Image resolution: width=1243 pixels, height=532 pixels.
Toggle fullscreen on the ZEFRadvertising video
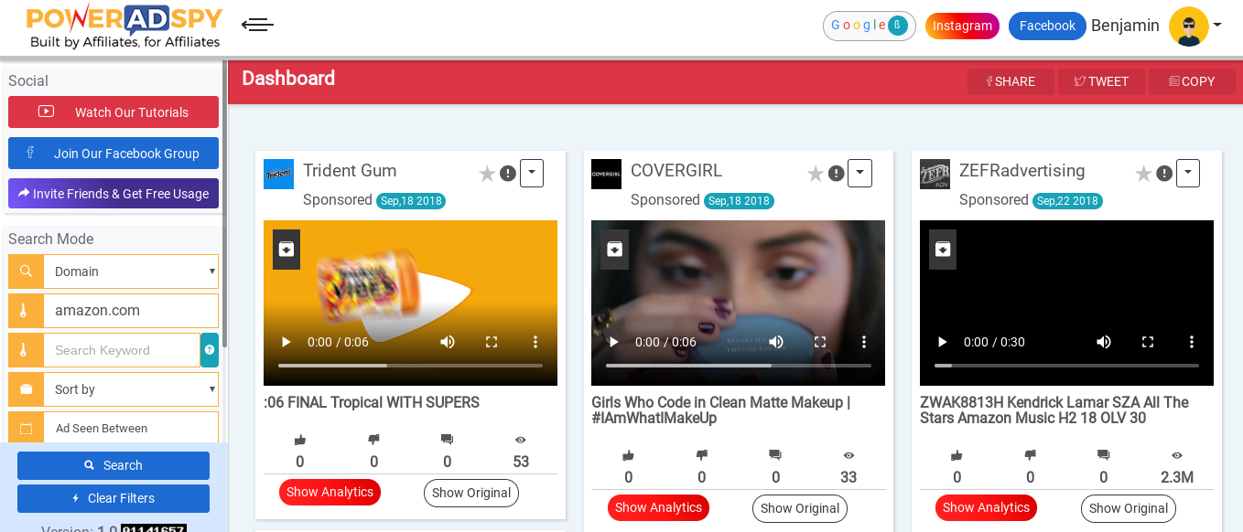(x=1148, y=342)
